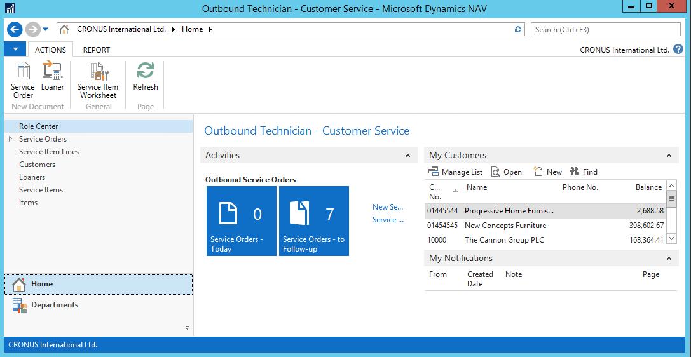The width and height of the screenshot is (691, 357).
Task: Open Service Items in navigation pane
Action: (41, 190)
